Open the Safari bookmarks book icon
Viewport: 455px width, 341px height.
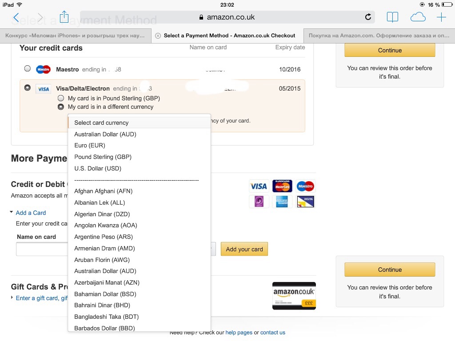tap(392, 17)
